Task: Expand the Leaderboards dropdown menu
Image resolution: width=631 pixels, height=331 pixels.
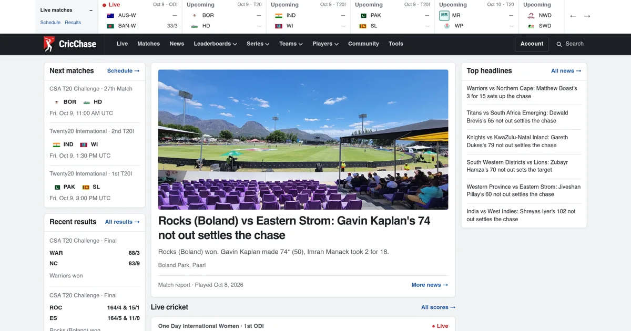Action: pos(215,44)
